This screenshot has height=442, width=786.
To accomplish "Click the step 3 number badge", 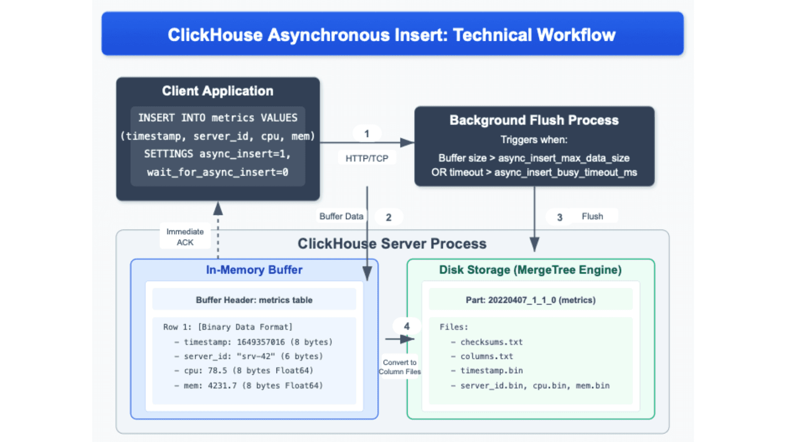I will 559,217.
